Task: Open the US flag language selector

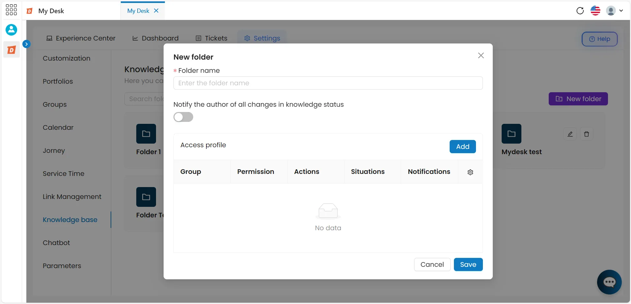Action: [595, 11]
